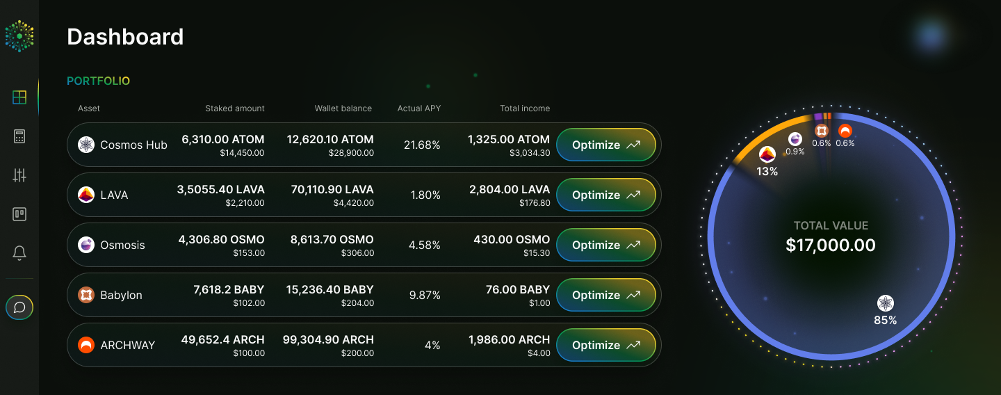
Task: Select the Osmosis asset name
Action: tap(121, 245)
